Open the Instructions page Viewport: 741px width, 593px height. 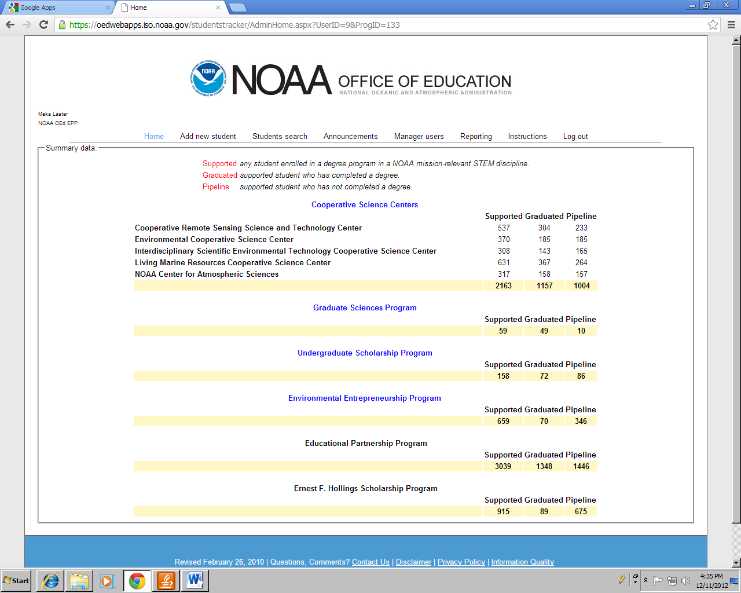[527, 137]
